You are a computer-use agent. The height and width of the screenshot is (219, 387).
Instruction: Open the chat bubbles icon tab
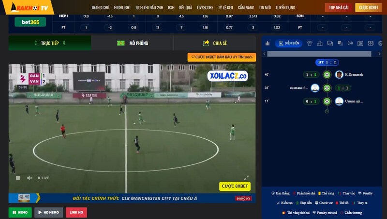[x=330, y=44]
